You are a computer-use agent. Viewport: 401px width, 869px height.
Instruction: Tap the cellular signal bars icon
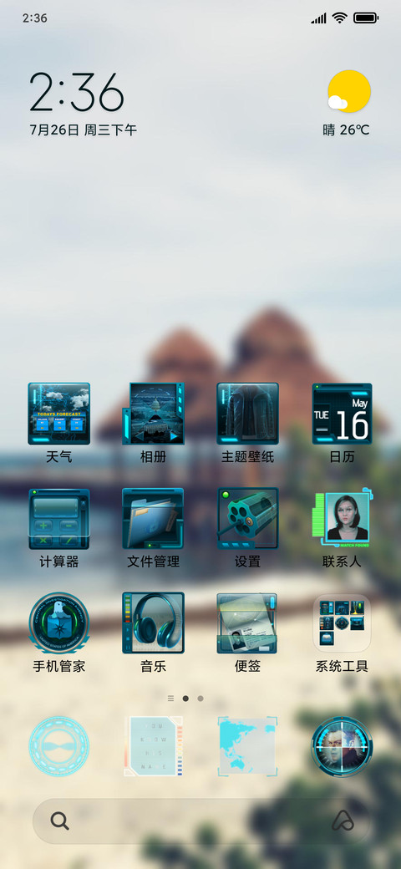[x=318, y=18]
